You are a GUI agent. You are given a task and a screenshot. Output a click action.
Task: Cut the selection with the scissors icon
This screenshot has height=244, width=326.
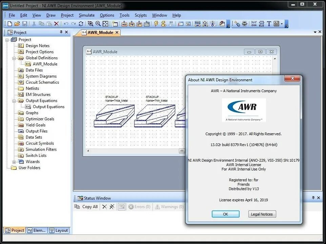(34, 24)
